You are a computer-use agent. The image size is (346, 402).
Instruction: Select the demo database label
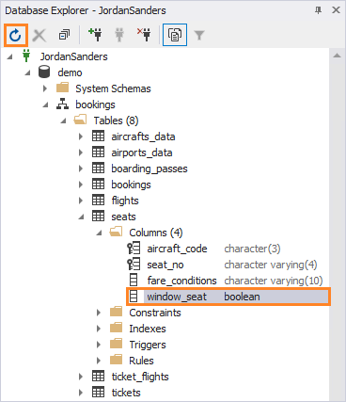click(x=70, y=72)
